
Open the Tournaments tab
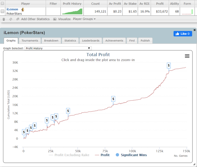[30, 41]
